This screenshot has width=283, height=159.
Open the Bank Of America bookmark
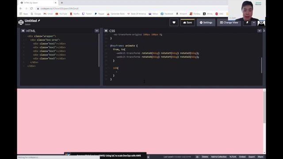pyautogui.click(x=137, y=14)
